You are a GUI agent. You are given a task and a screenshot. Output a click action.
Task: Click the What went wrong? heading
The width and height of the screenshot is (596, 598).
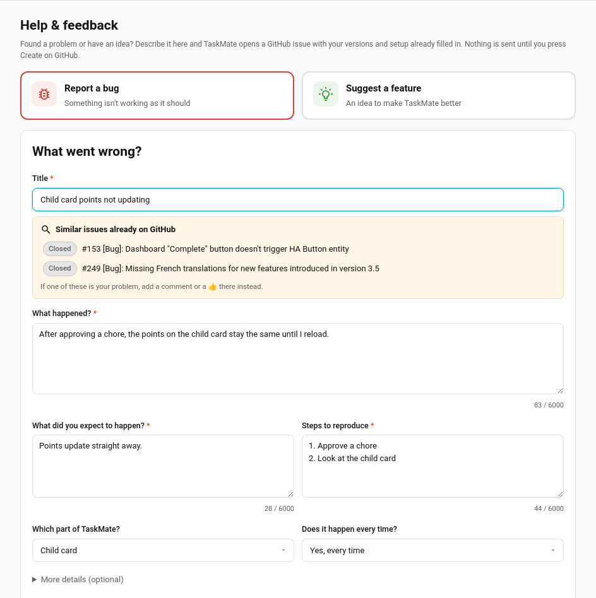point(86,151)
